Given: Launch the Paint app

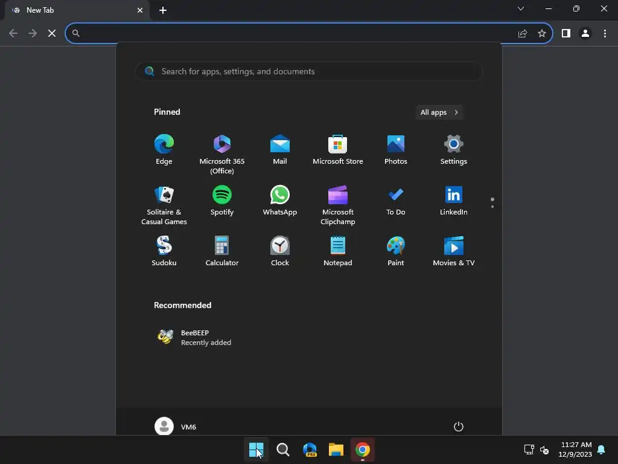Looking at the screenshot, I should (x=396, y=251).
